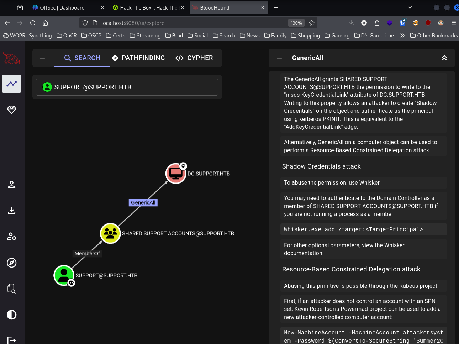
Task: Select the DC.SUPPORT.HTB computer node
Action: pyautogui.click(x=176, y=174)
